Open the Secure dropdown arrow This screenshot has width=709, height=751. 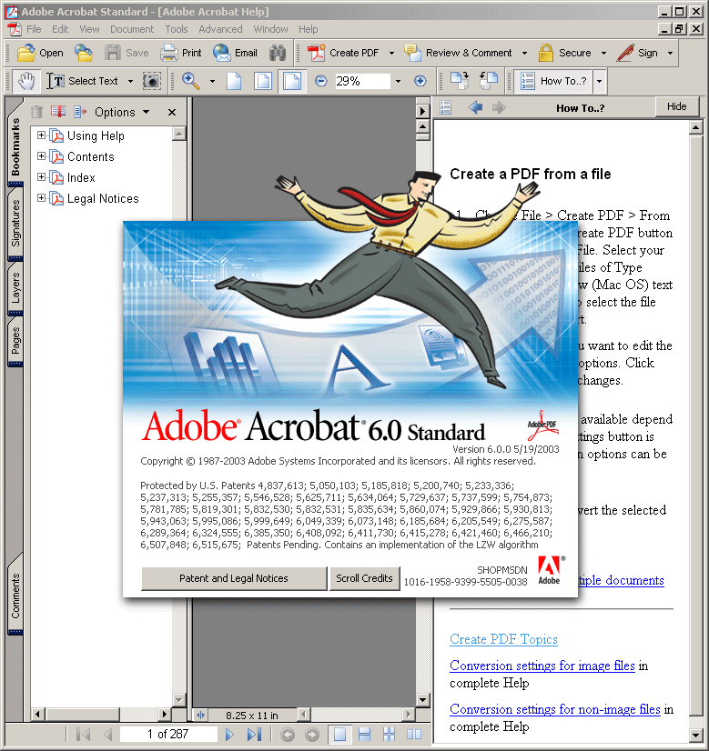coord(603,53)
